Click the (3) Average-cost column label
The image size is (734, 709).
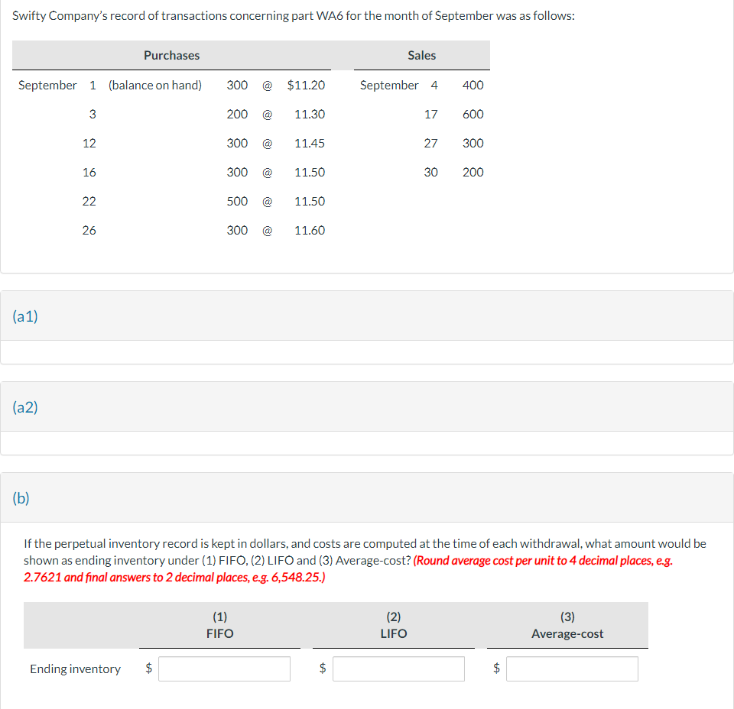pyautogui.click(x=567, y=625)
